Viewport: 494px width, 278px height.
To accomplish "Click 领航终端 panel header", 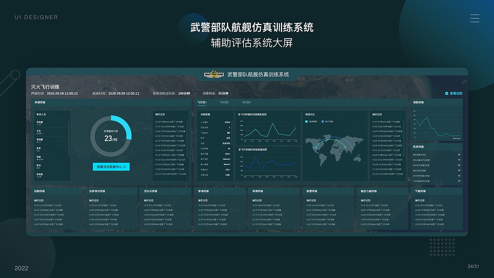I will (x=436, y=102).
